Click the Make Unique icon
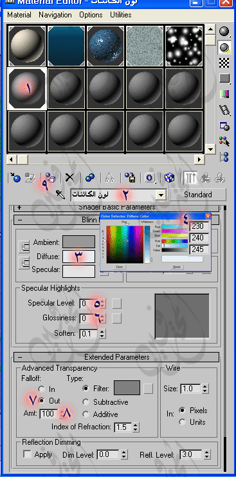Viewport: 236px width, 477px height. tap(109, 178)
